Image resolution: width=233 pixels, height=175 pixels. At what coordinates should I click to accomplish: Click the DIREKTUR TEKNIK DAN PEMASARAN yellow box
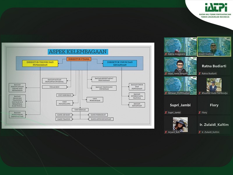(40, 64)
